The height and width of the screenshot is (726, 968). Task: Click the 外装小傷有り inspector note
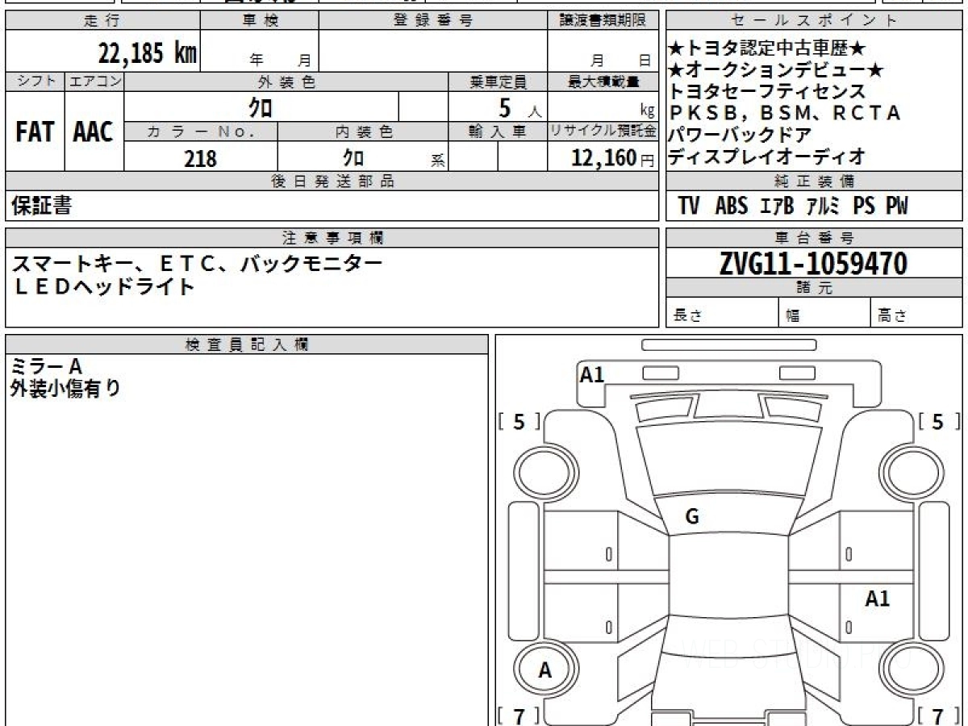tap(65, 388)
